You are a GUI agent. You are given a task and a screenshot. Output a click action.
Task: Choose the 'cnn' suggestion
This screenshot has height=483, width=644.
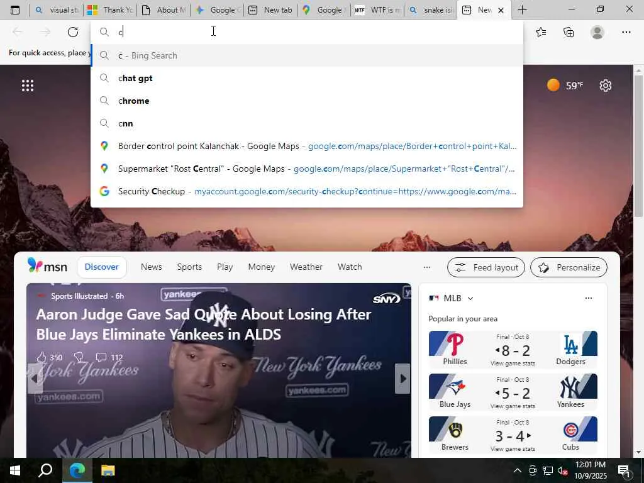pos(306,123)
